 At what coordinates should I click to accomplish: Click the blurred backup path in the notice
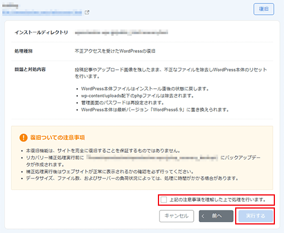[x=152, y=157]
